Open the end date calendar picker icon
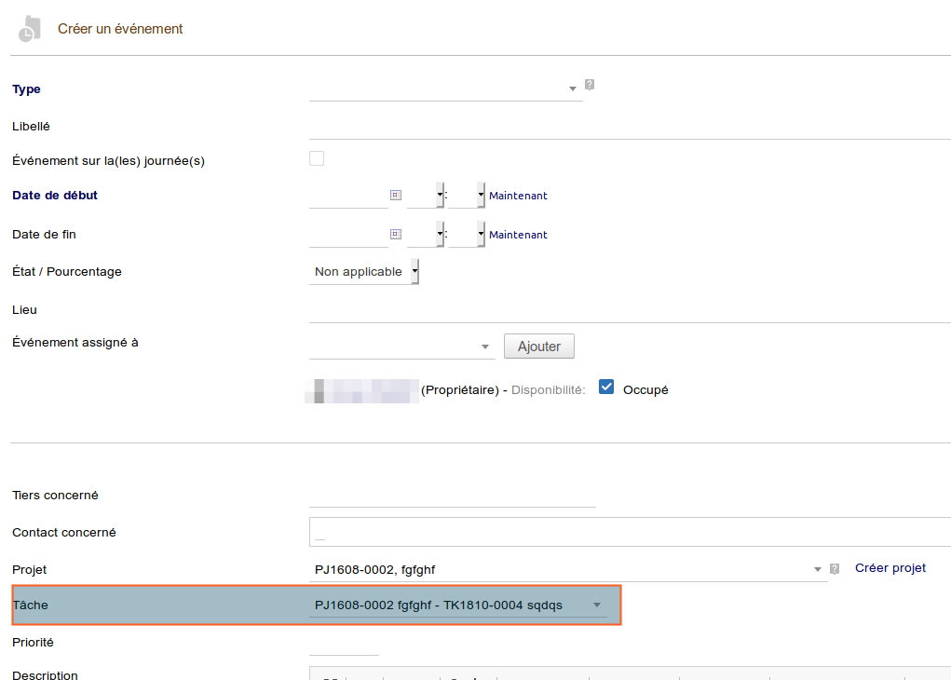Screen dimensions: 951x680 click(x=395, y=235)
